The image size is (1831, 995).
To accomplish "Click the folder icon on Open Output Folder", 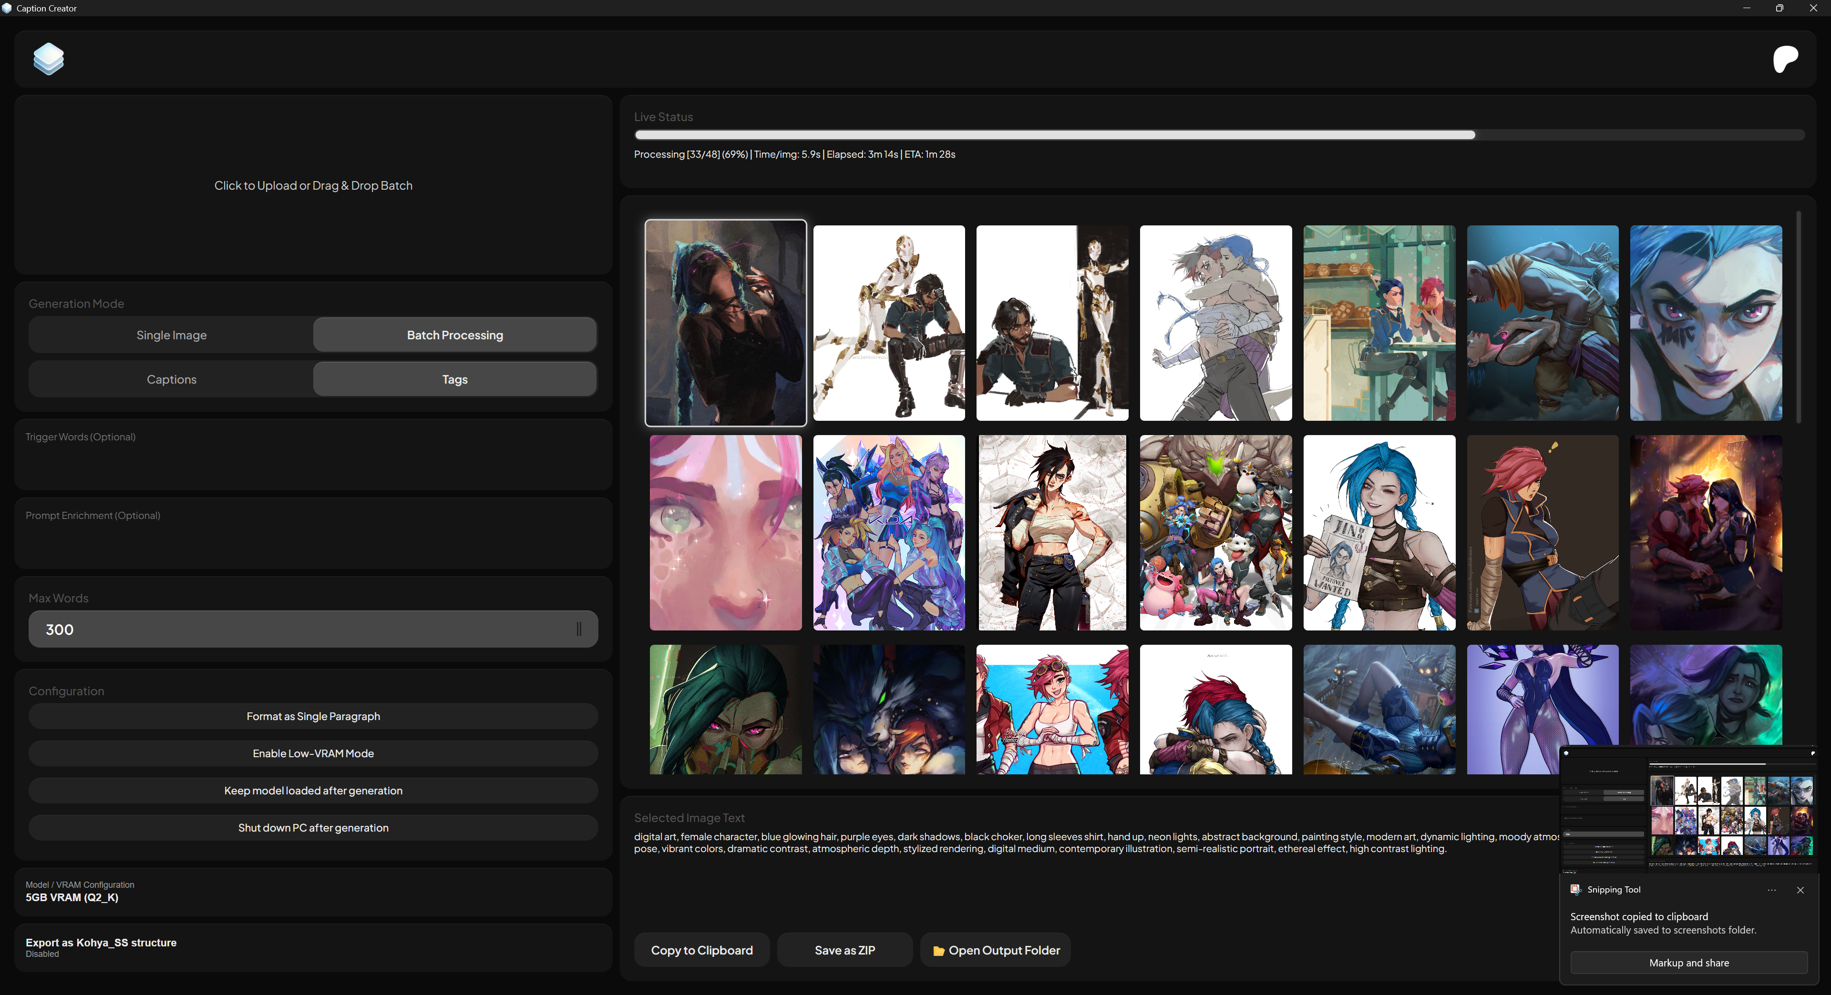I will coord(938,951).
